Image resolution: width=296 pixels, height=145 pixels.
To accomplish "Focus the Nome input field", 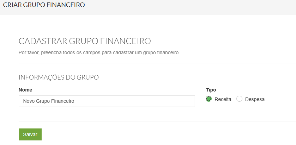I will coord(107,101).
